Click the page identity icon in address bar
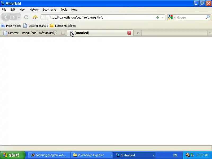This screenshot has height=159, width=212. coord(44,17)
